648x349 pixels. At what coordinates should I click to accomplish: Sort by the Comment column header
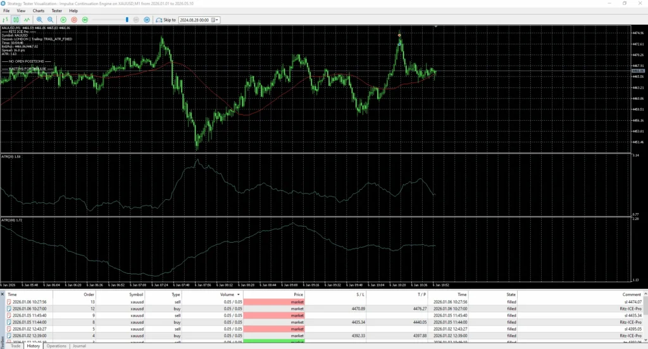(x=632, y=295)
